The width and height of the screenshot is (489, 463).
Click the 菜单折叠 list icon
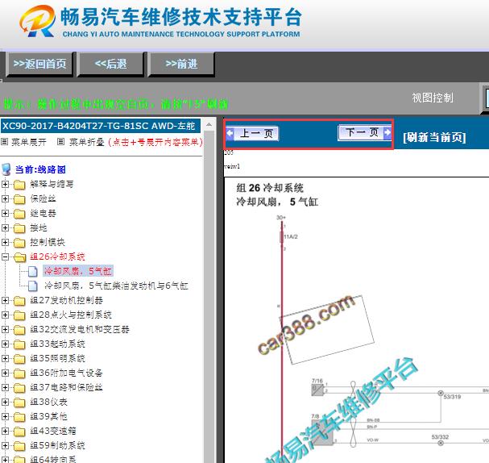point(60,142)
